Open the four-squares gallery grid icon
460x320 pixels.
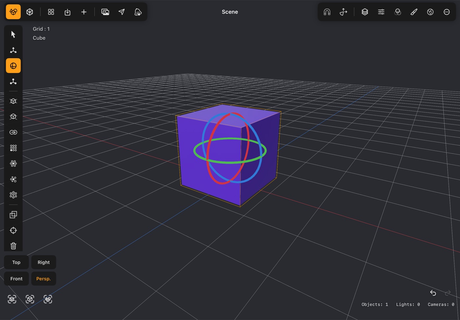pos(51,12)
